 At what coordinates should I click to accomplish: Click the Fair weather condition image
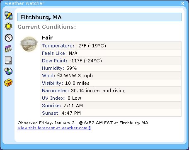point(29,44)
